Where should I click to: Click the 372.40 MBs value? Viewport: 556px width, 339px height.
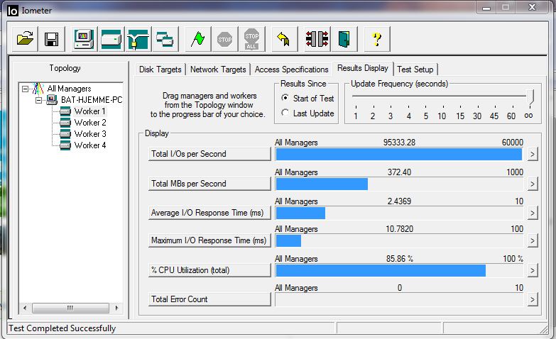coord(399,172)
